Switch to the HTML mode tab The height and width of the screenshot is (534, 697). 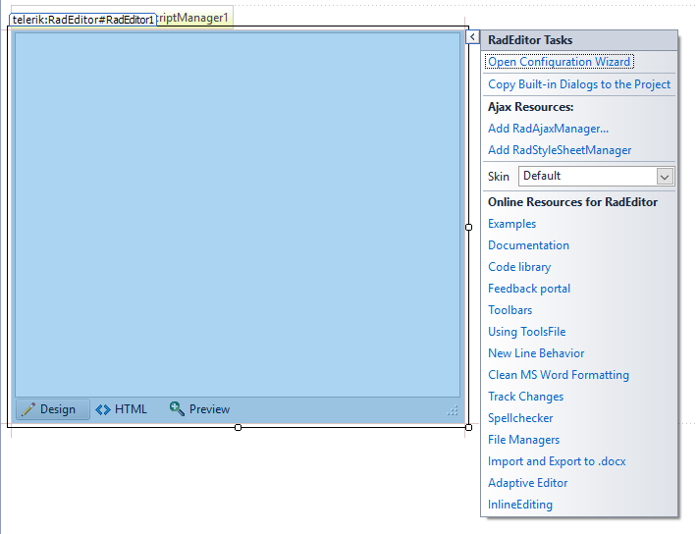122,409
